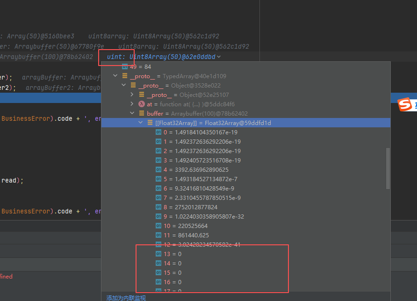The image size is (417, 301).
Task: Collapse the buffer Arraybuffer(100) node
Action: click(132, 113)
